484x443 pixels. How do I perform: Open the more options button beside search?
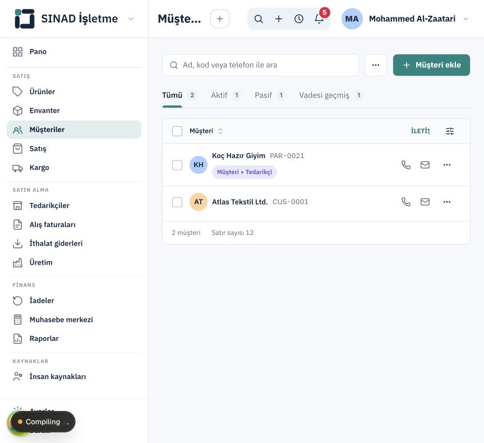point(376,65)
